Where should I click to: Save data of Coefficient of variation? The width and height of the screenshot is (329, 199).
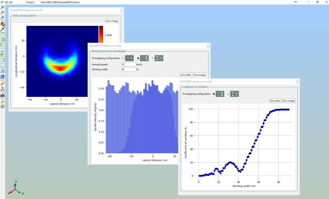point(275,101)
